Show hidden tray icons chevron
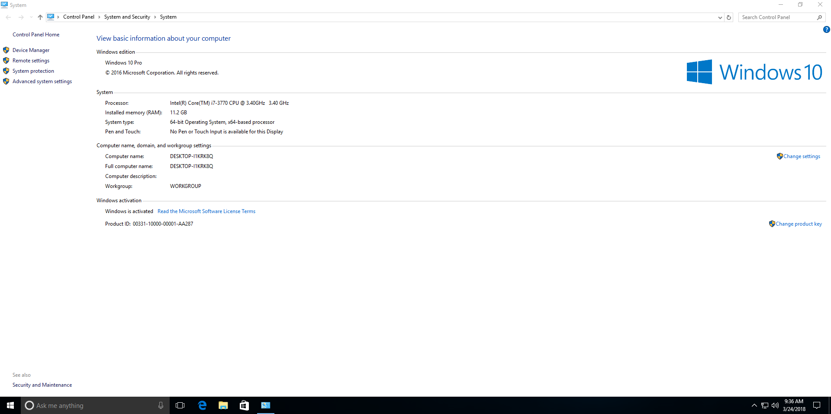Viewport: 831px width, 414px height. tap(754, 405)
